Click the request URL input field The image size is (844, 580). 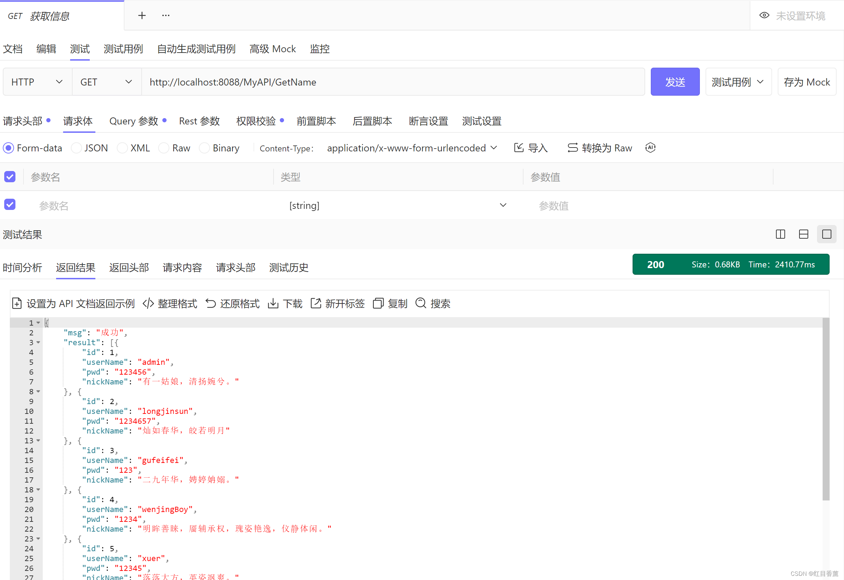(393, 82)
